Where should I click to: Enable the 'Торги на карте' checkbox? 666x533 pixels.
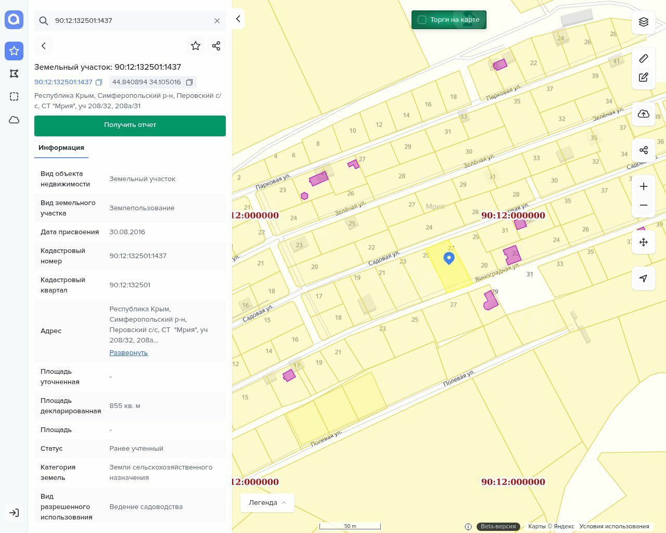tap(422, 20)
